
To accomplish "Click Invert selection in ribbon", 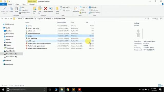I will click(x=95, y=13).
